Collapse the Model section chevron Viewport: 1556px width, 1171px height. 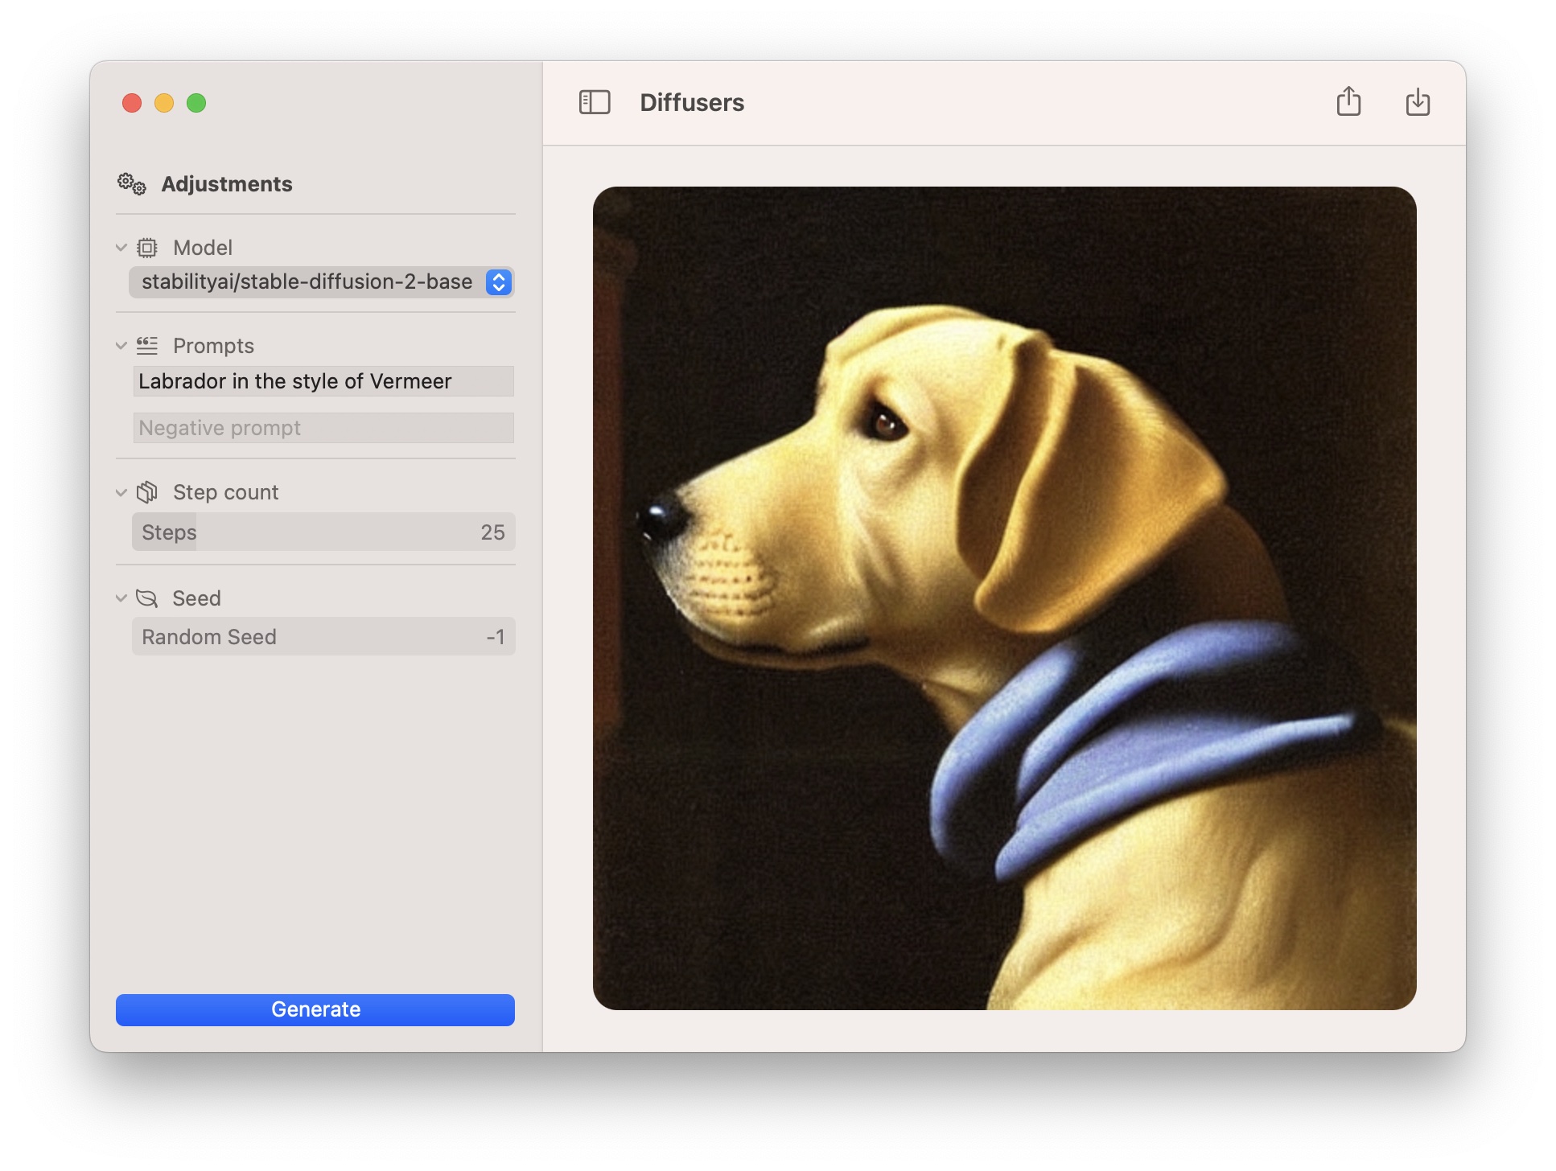[121, 248]
